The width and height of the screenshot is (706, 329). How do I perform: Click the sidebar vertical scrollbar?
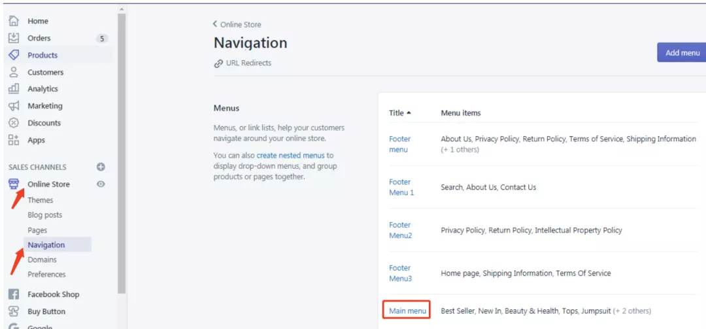[122, 153]
